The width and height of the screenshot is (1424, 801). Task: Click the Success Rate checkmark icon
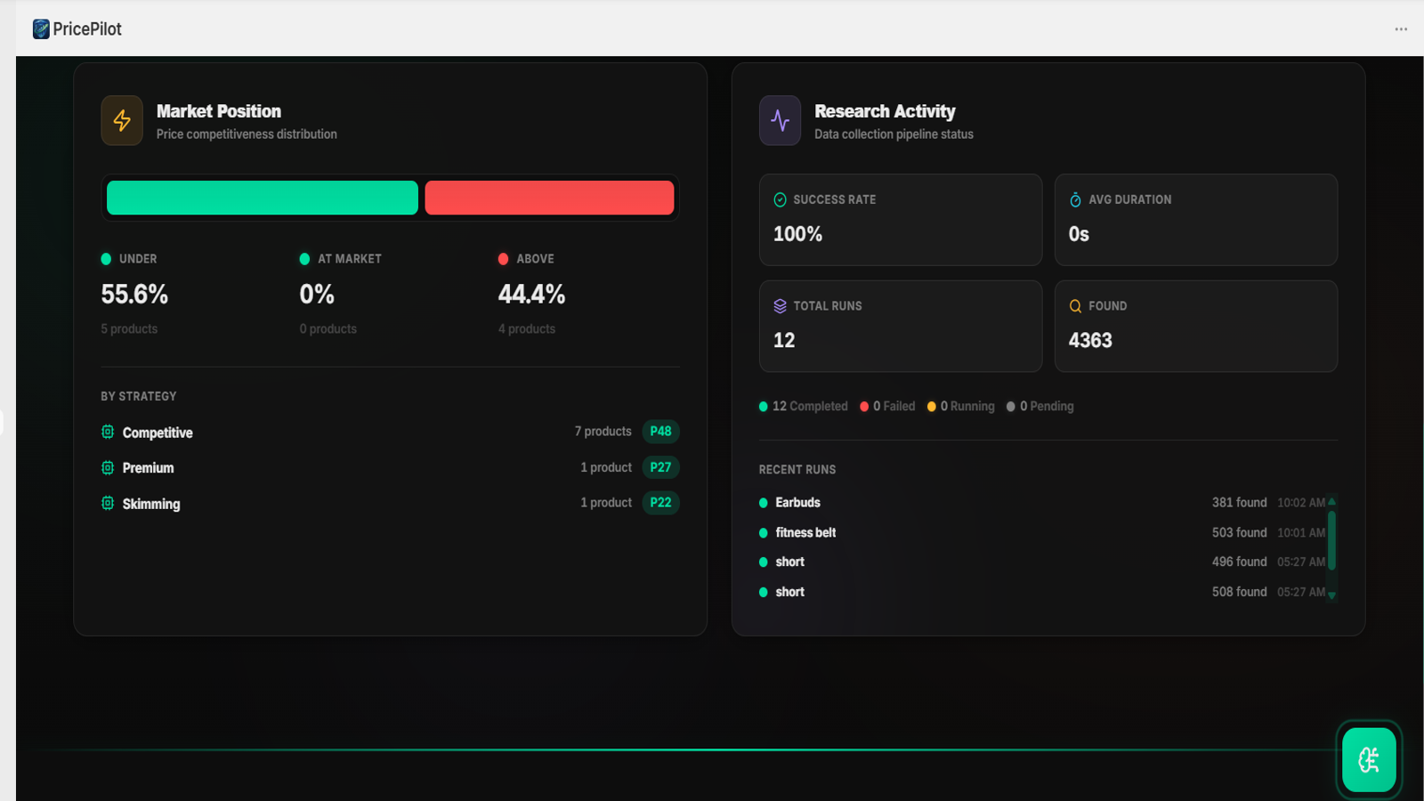coord(780,200)
